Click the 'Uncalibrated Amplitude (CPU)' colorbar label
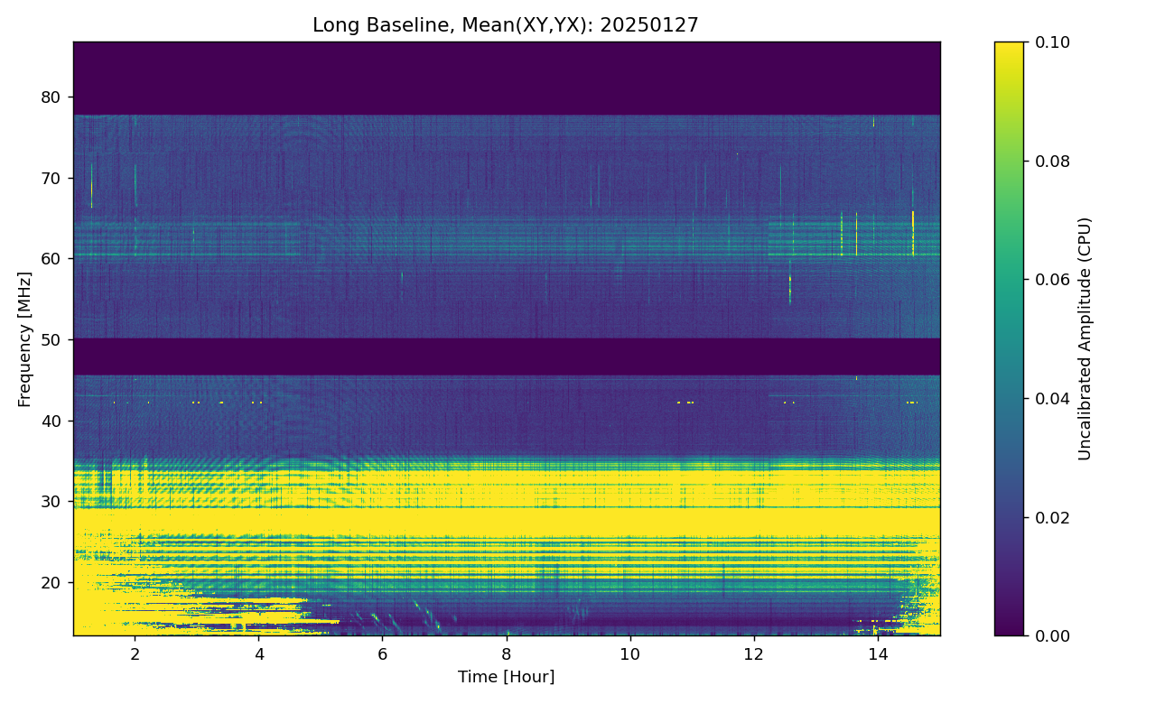Viewport: 1174px width, 704px height. tap(1085, 338)
